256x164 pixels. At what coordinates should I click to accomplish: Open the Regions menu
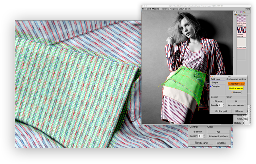click(x=174, y=9)
